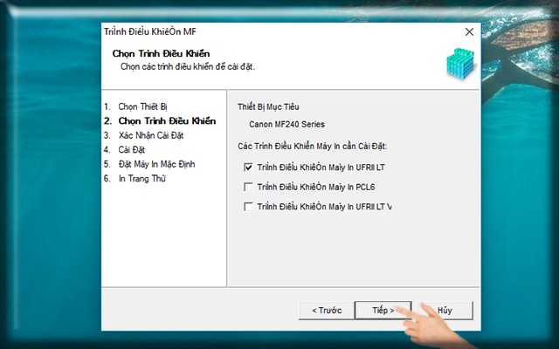Image resolution: width=559 pixels, height=349 pixels.
Task: Select step 6 In Trang Thử
Action: pos(135,178)
